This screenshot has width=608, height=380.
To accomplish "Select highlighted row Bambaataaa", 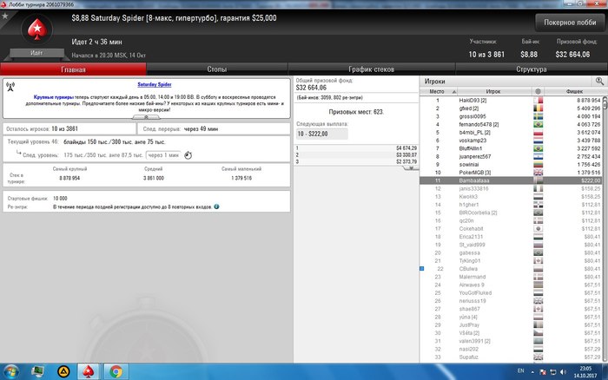I will (x=511, y=180).
